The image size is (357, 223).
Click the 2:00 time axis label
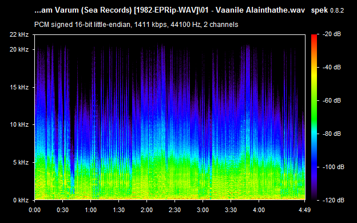pyautogui.click(x=146, y=210)
